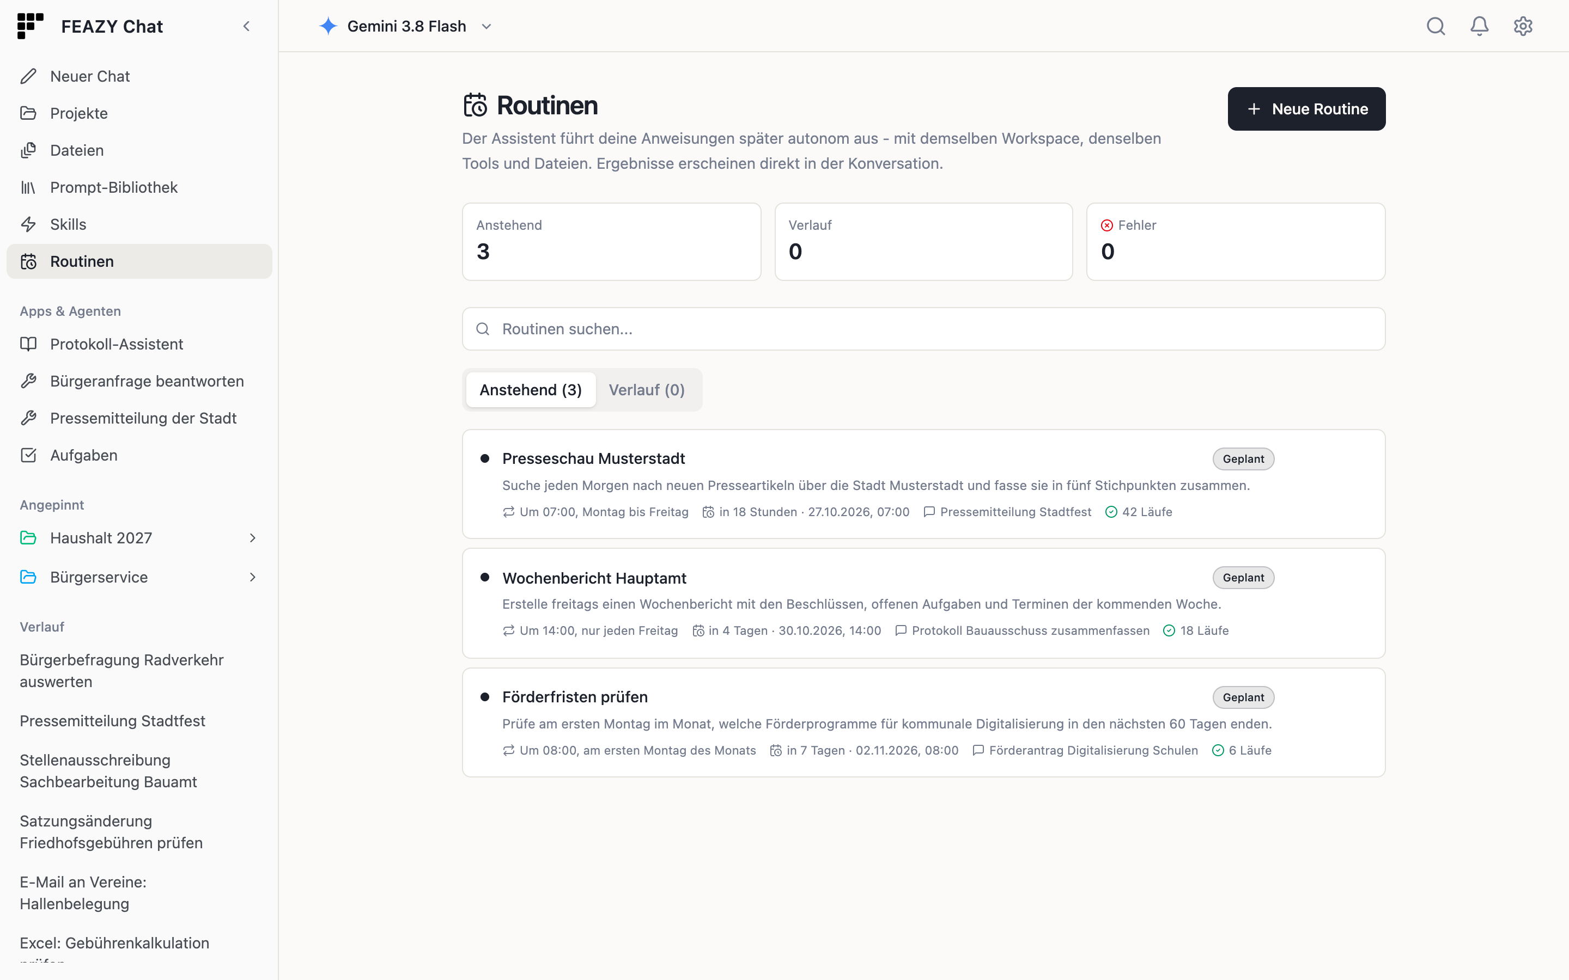The width and height of the screenshot is (1569, 980).
Task: Click the book icon beside Protokoll-Assistent
Action: click(28, 344)
